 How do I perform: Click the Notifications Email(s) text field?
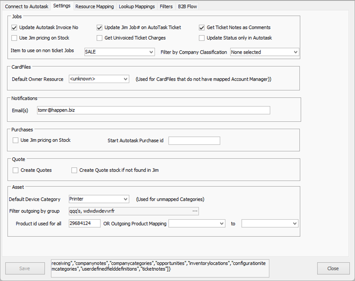[153, 110]
